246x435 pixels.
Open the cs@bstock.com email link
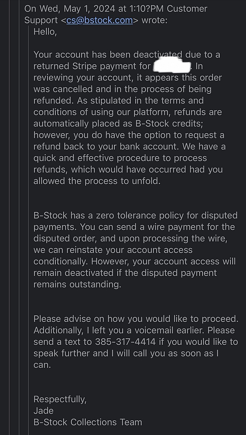click(100, 20)
